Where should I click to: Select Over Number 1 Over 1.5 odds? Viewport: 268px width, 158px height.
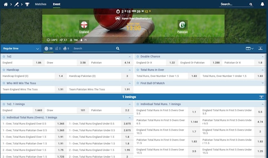(x=194, y=76)
